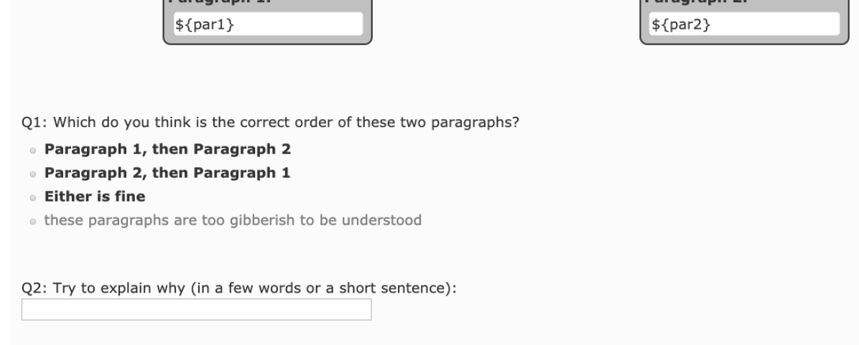The width and height of the screenshot is (859, 345).
Task: Click the 'Q1:' prefix of the first question
Action: tap(34, 123)
